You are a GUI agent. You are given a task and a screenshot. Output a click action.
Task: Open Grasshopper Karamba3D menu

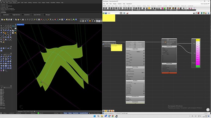tap(129, 4)
